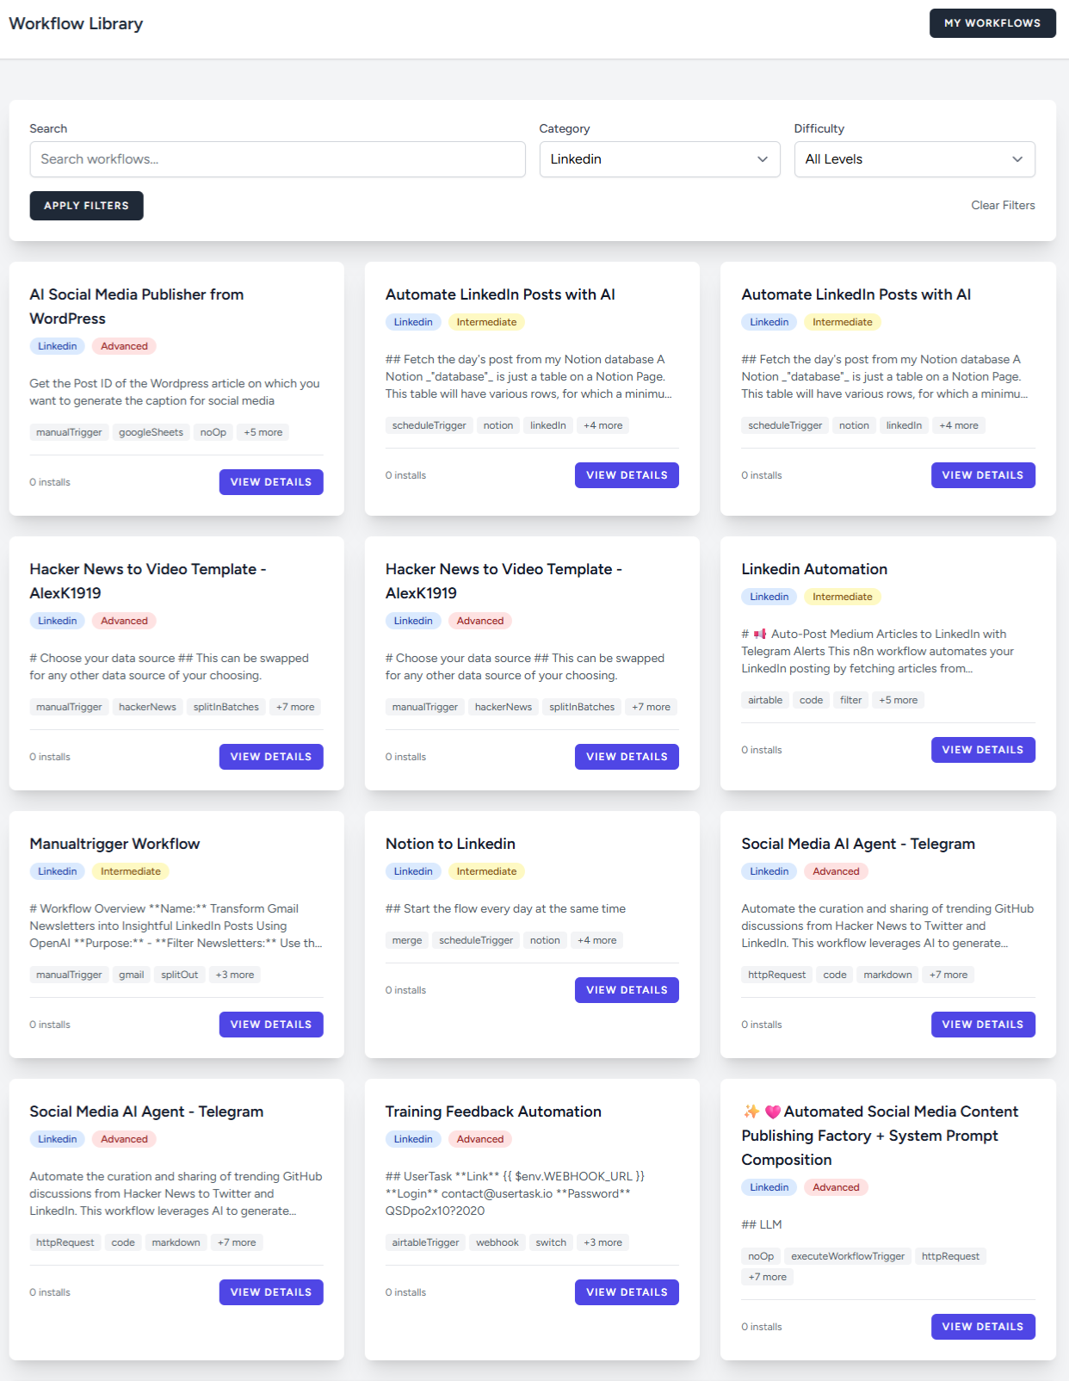
Task: Expand the +4 more tags under Notion to Linkedin
Action: tap(596, 939)
